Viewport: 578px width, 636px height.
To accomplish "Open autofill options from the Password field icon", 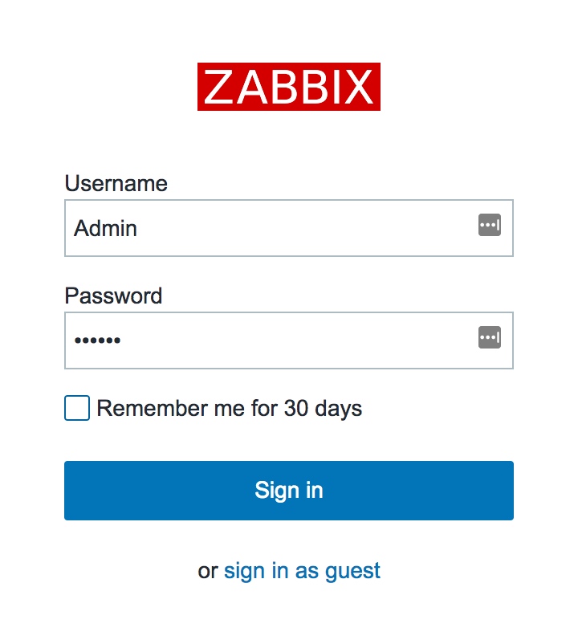I will [490, 337].
